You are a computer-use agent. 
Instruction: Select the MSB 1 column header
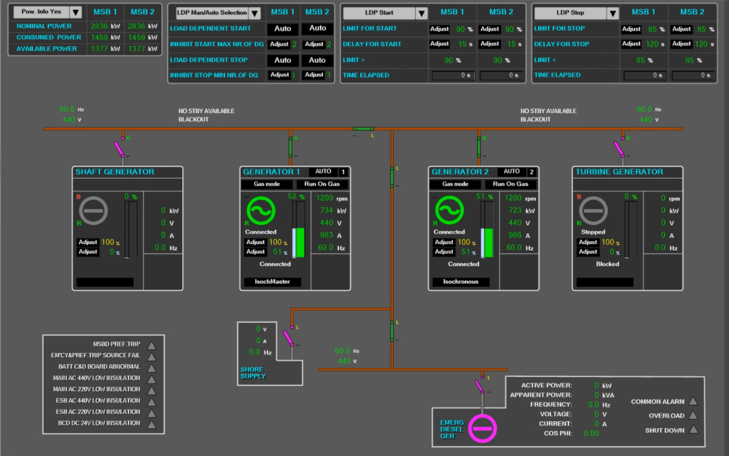(104, 11)
